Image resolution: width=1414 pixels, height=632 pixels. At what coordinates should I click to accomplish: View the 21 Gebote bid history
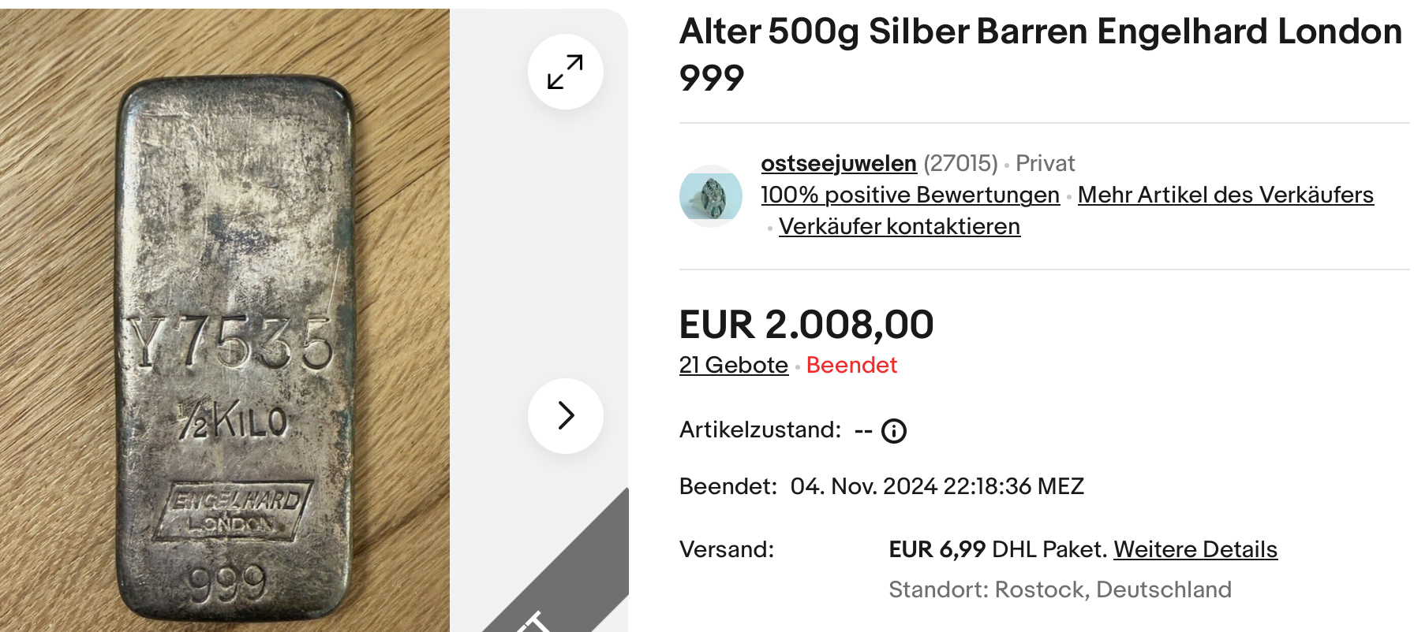pos(733,365)
